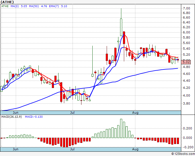Image resolution: width=195 pixels, height=156 pixels.
Task: Click the (ATHE) chart title
Action: [x=7, y=2]
